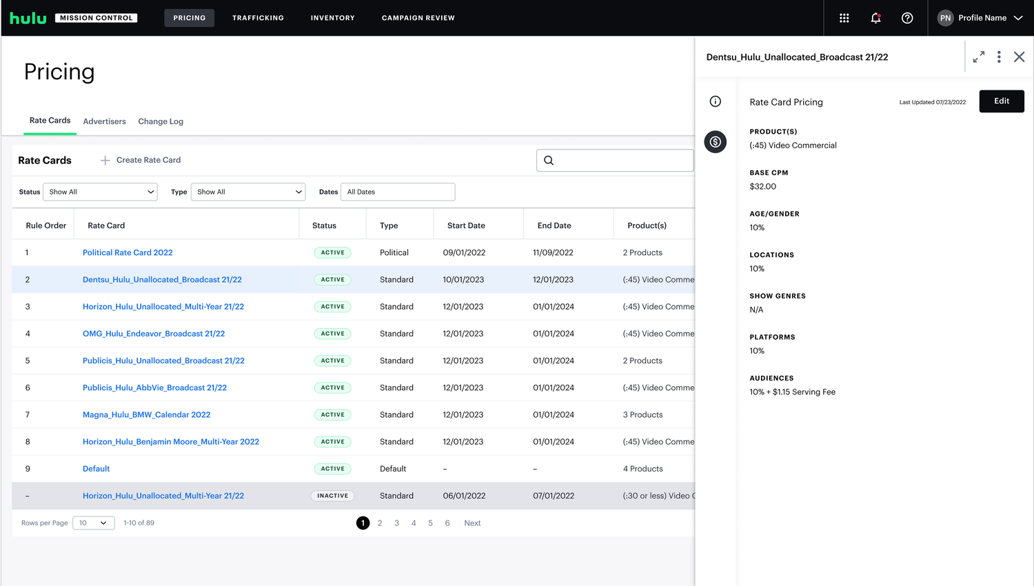Open the Trafficking section
The image size is (1034, 586).
click(x=258, y=18)
